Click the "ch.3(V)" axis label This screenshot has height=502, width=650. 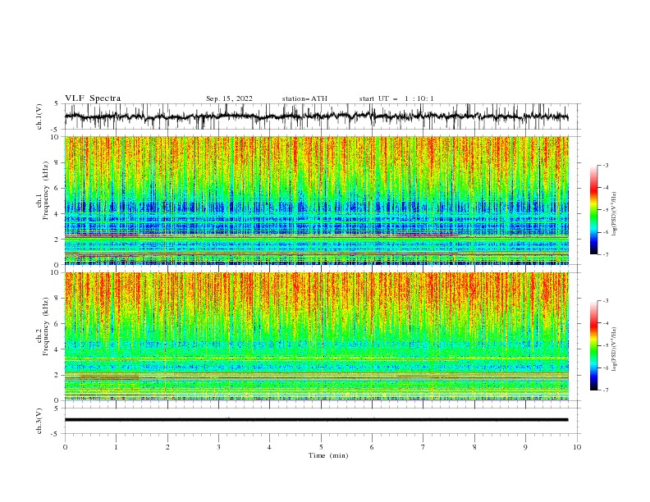(39, 421)
